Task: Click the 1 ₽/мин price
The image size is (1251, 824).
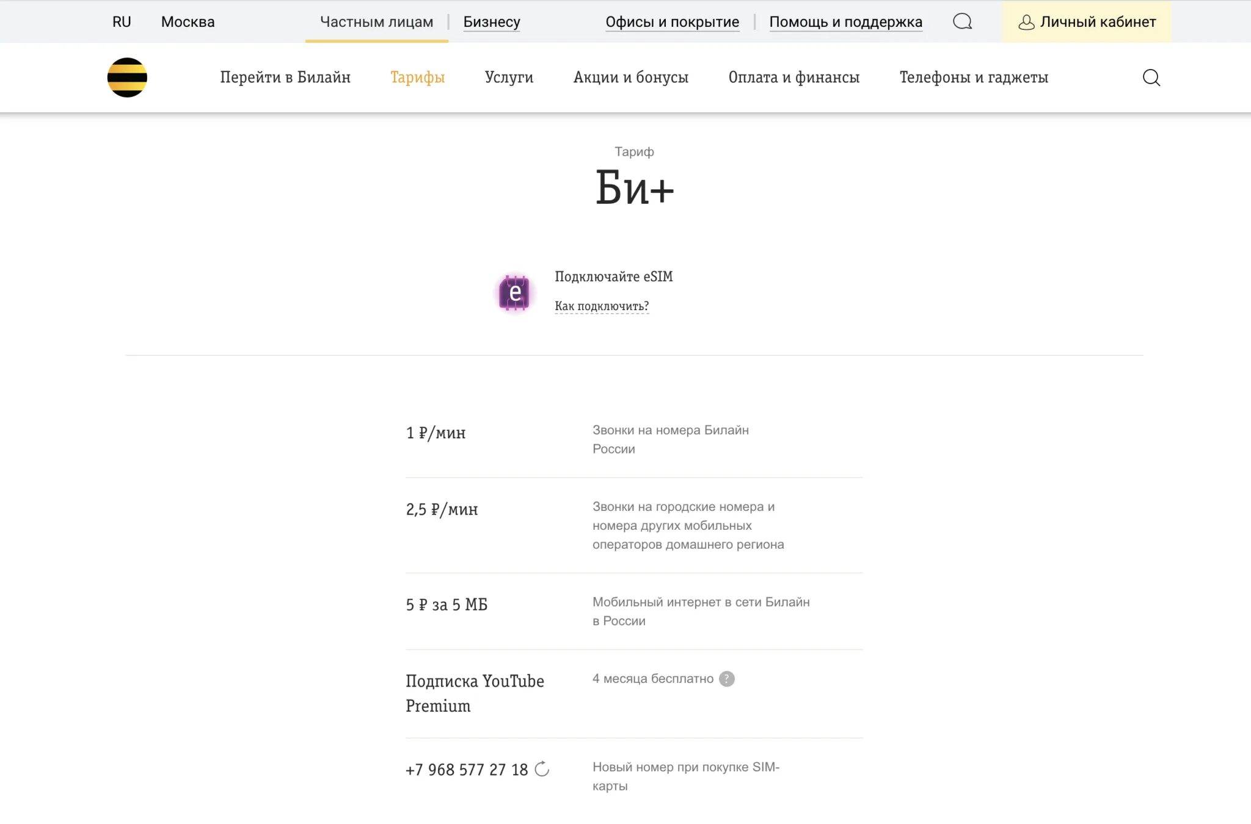Action: pos(436,433)
